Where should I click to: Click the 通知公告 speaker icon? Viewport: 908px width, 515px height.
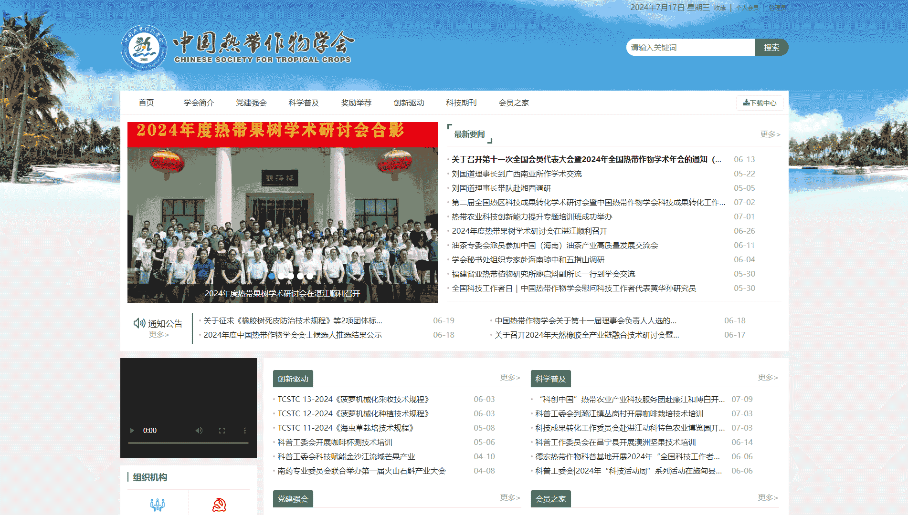tap(139, 323)
